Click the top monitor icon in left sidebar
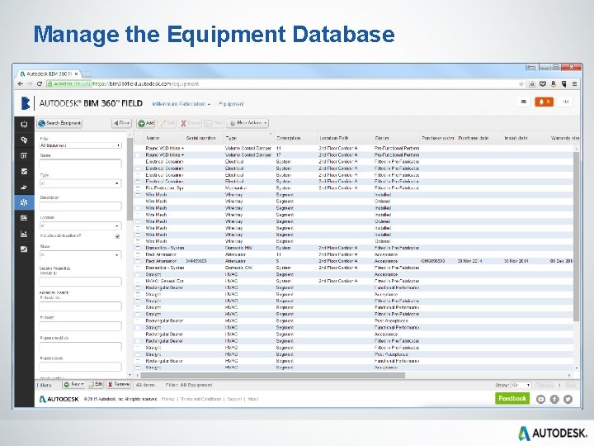Image resolution: width=594 pixels, height=446 pixels. pyautogui.click(x=24, y=124)
